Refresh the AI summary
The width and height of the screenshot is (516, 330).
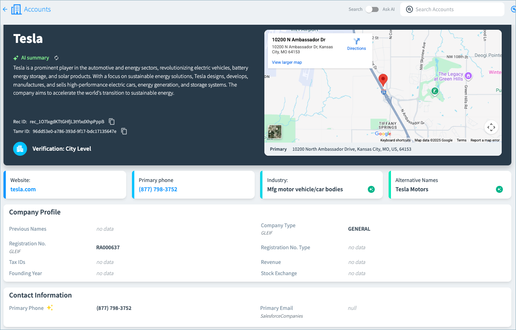56,58
